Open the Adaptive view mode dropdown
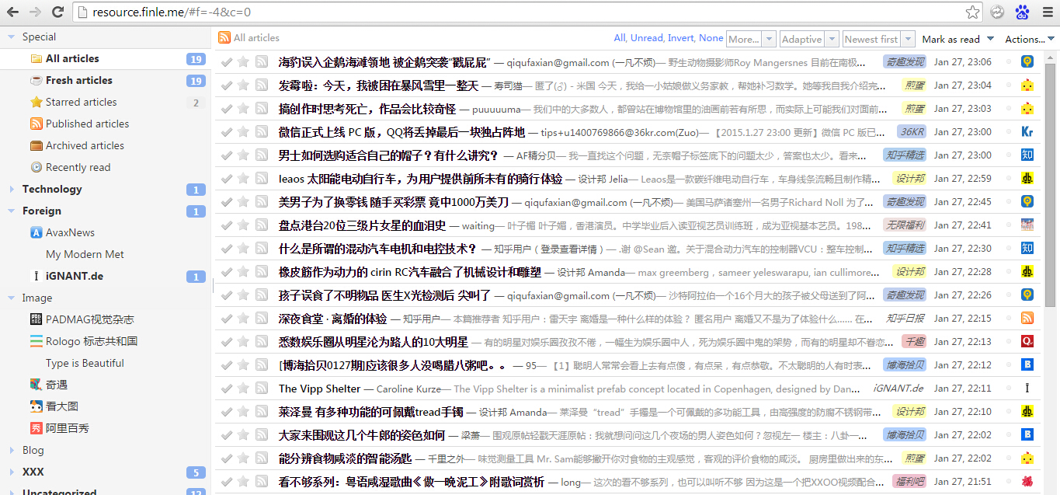The width and height of the screenshot is (1060, 495). pos(808,39)
